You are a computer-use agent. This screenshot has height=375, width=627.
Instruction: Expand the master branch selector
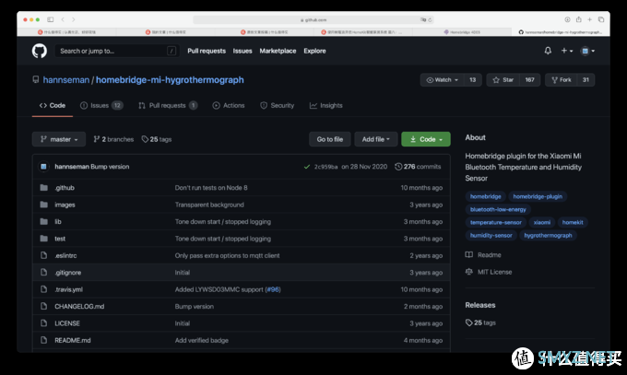tap(59, 139)
